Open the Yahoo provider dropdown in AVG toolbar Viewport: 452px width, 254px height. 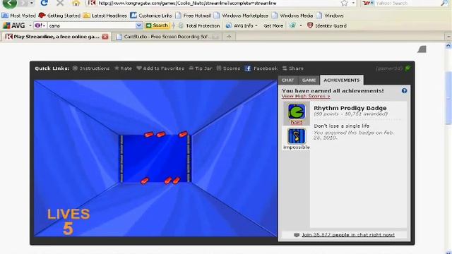tap(40, 25)
